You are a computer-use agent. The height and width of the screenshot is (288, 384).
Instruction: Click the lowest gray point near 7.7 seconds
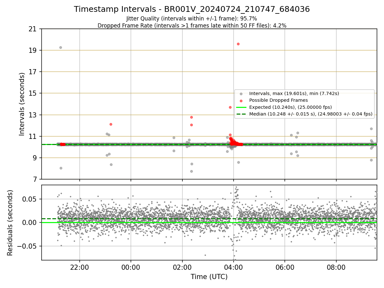pyautogui.click(x=191, y=171)
